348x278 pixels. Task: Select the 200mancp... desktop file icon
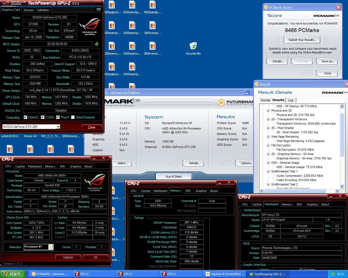click(x=112, y=28)
